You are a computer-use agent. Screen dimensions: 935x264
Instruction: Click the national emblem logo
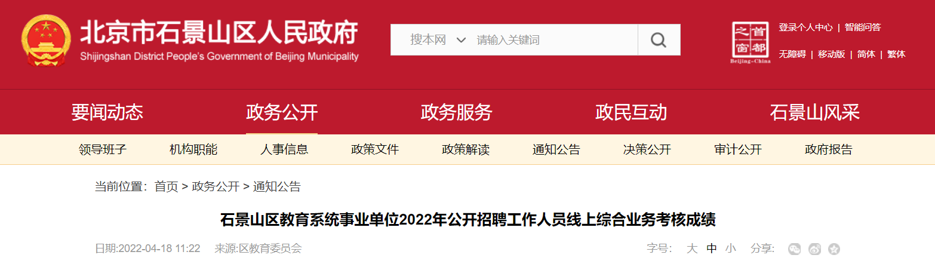[x=46, y=41]
